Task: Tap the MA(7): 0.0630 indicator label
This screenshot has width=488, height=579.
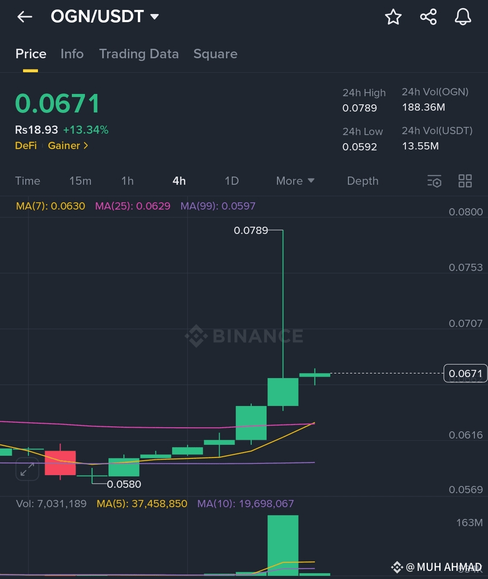Action: (x=51, y=206)
